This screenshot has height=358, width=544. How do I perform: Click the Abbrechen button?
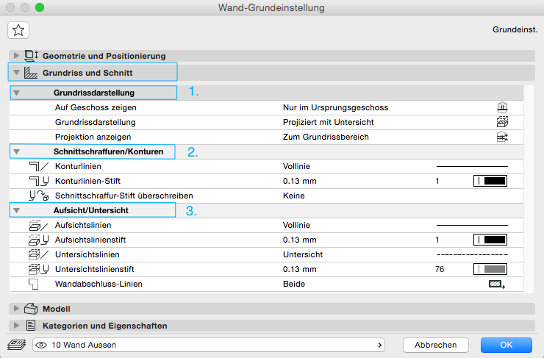click(435, 345)
